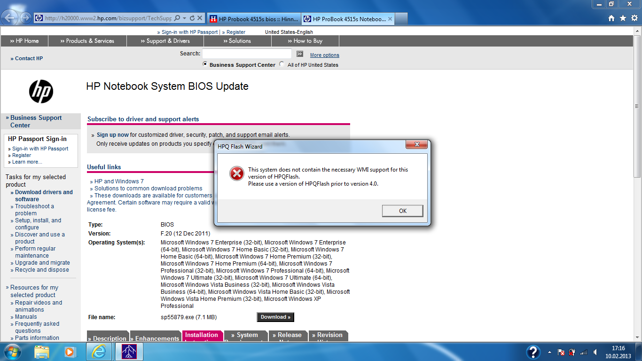642x361 pixels.
Task: Select the Description tab
Action: [108, 336]
